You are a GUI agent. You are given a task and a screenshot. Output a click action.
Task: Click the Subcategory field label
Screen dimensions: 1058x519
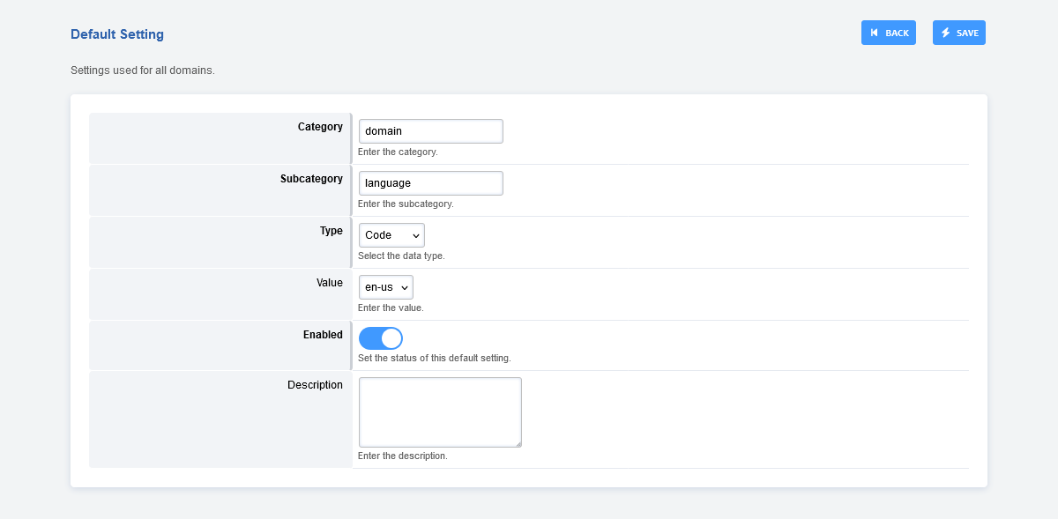point(311,179)
